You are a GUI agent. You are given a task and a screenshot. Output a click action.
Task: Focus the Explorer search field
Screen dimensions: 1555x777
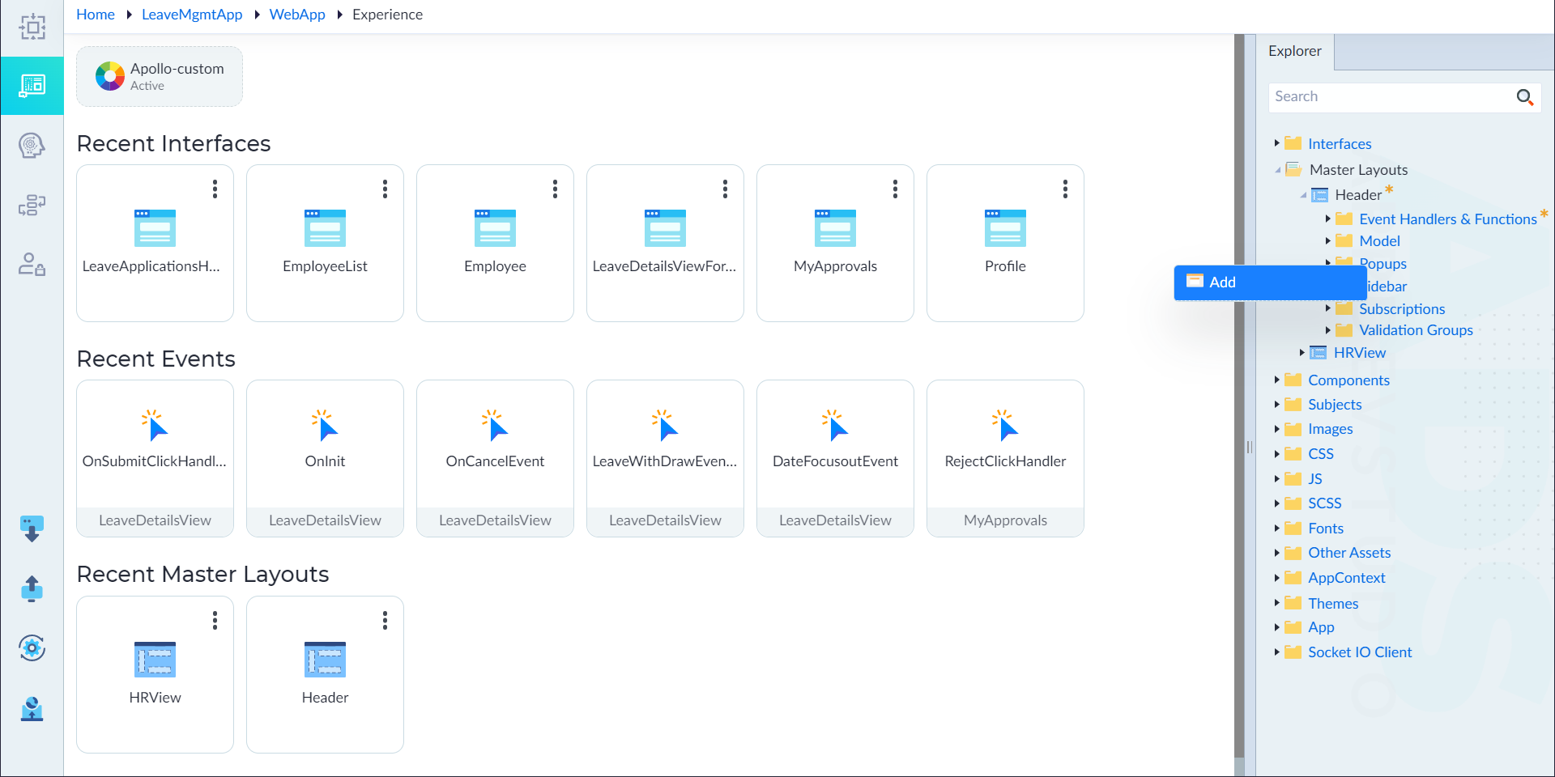tap(1390, 97)
